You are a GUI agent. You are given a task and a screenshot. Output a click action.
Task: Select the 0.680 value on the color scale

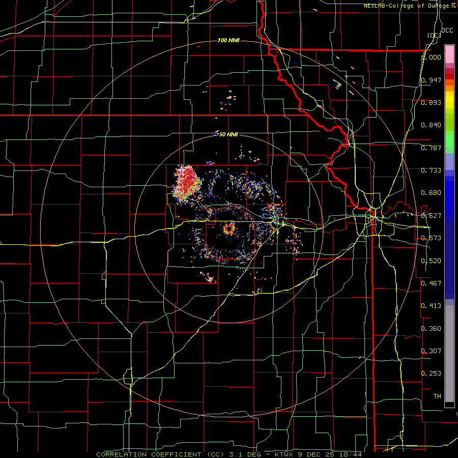431,193
